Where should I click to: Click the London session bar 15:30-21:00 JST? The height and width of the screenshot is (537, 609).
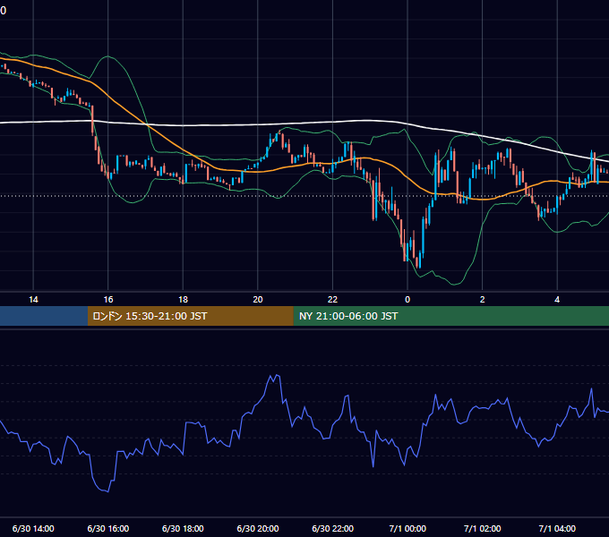click(190, 316)
